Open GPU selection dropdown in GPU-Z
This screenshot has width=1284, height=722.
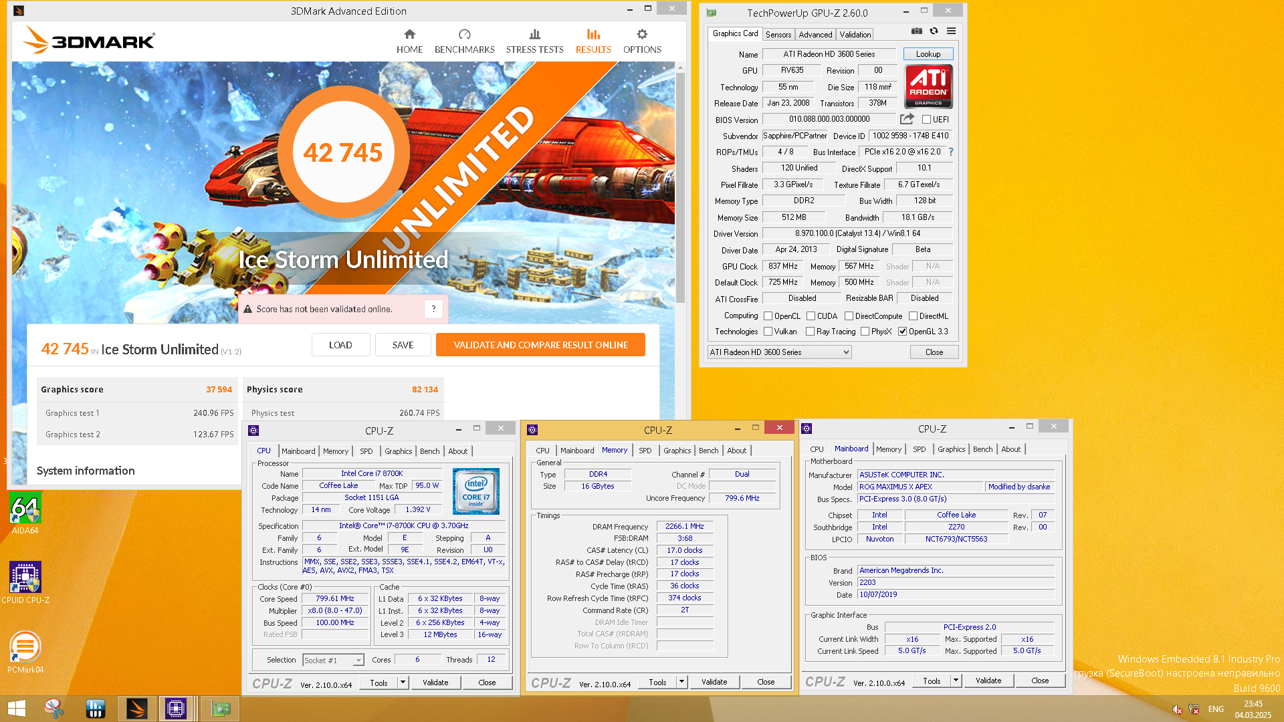pyautogui.click(x=779, y=352)
